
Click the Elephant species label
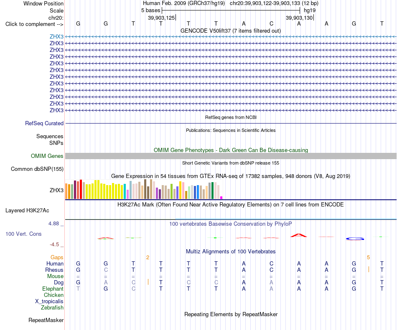(x=53, y=289)
